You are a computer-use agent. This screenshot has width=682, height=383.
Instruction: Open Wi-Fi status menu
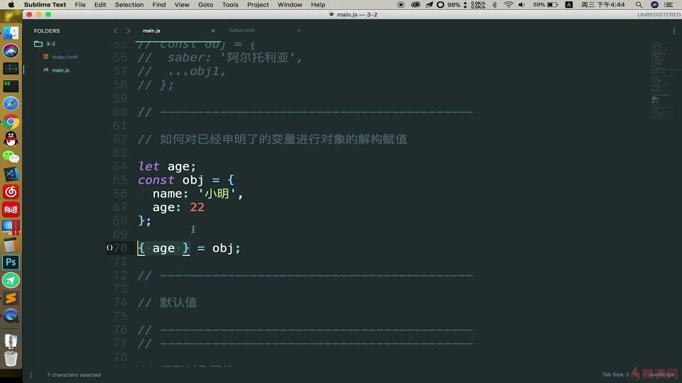[x=508, y=5]
